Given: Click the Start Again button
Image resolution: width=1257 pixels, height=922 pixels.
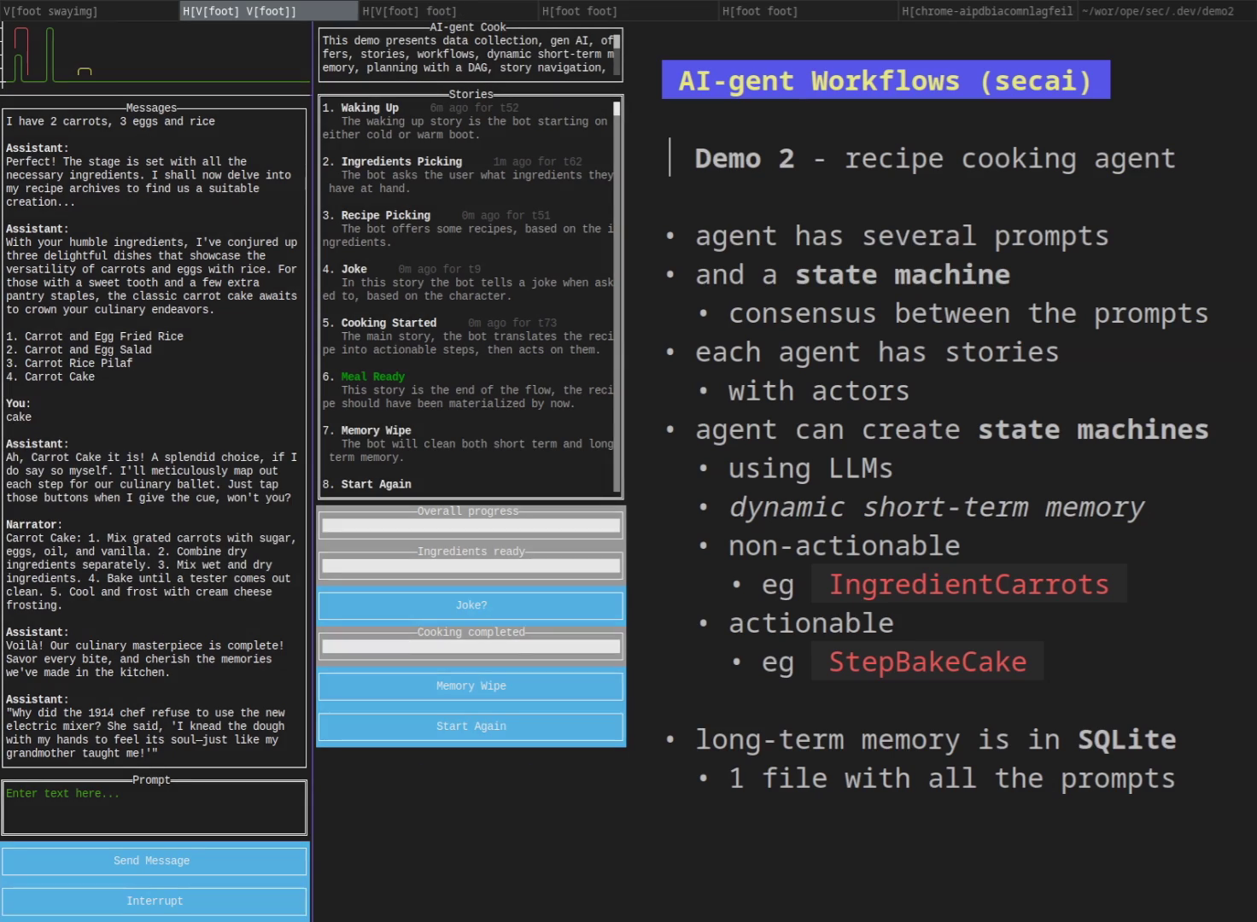Looking at the screenshot, I should click(x=471, y=727).
